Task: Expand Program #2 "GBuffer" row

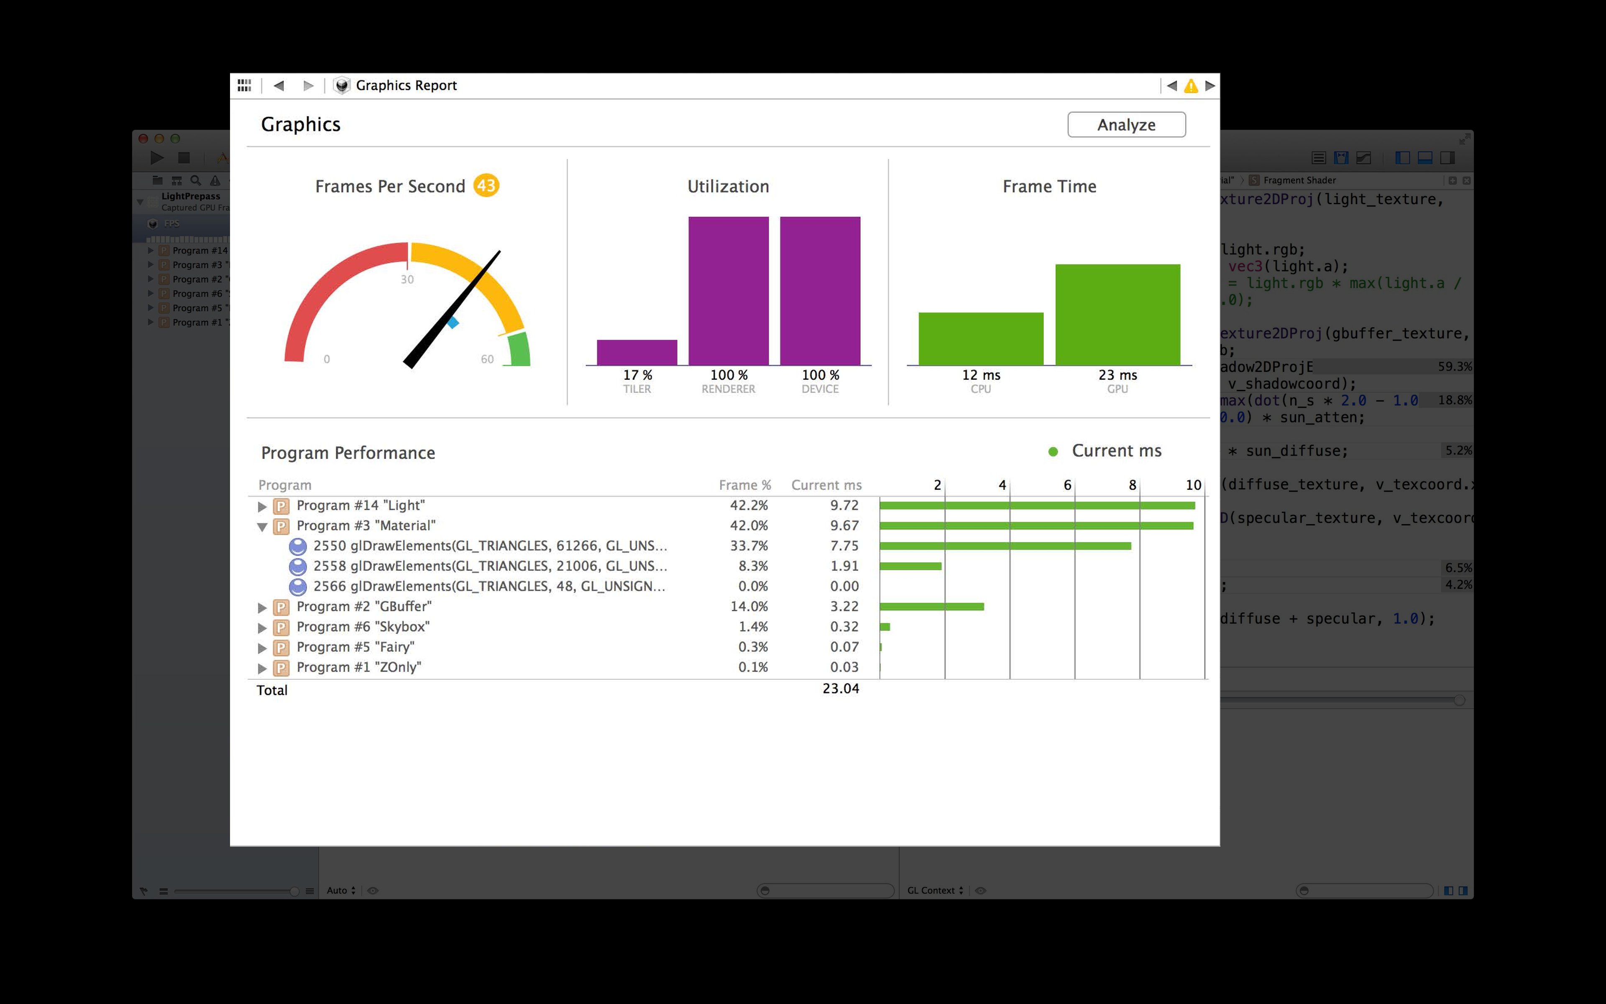Action: point(262,607)
